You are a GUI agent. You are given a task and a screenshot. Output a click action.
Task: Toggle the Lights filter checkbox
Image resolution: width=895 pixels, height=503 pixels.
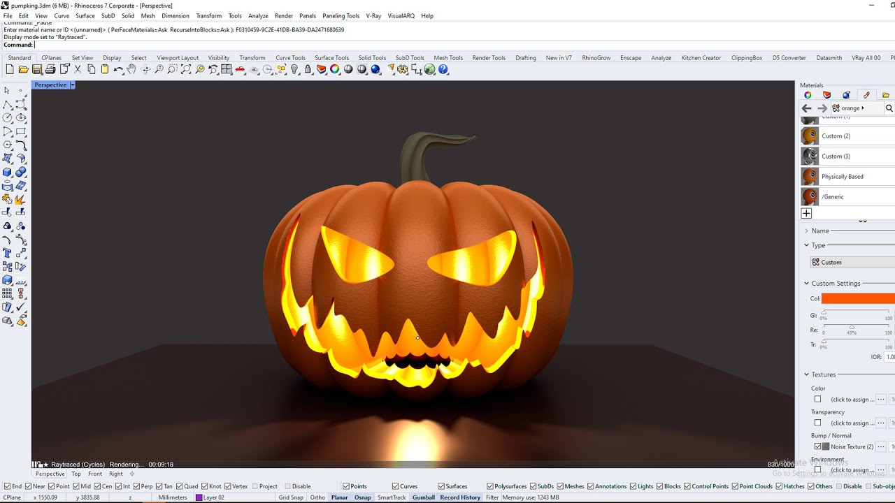(x=633, y=486)
